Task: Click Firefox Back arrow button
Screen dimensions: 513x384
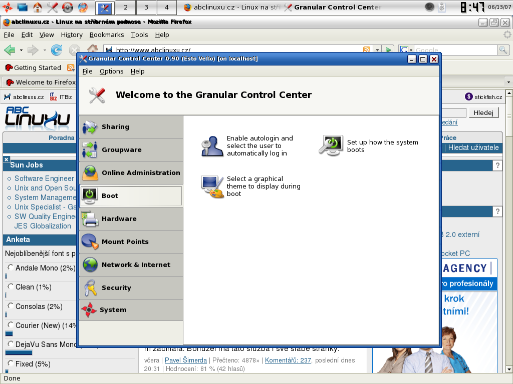Action: point(10,50)
